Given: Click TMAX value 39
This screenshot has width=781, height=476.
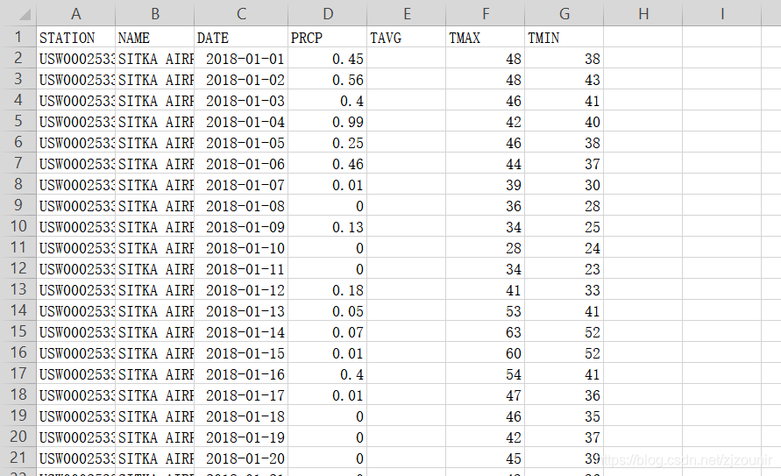Looking at the screenshot, I should coord(485,185).
